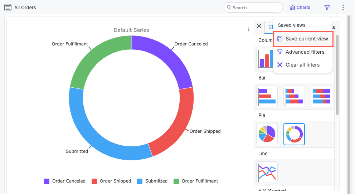Toggle Submitted legend series

pos(152,181)
